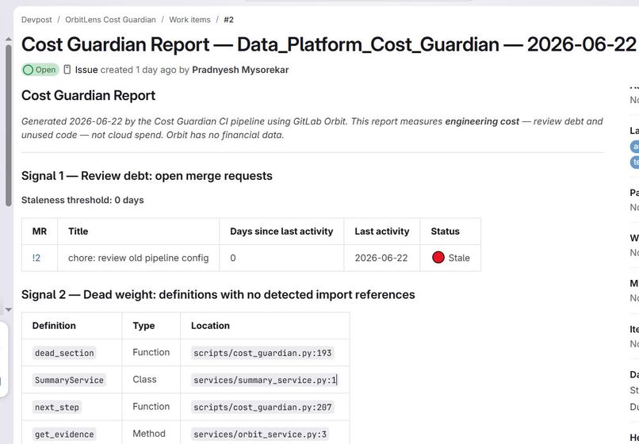Click scripts/cost_guardian.py:193 location
The width and height of the screenshot is (639, 444).
(262, 353)
